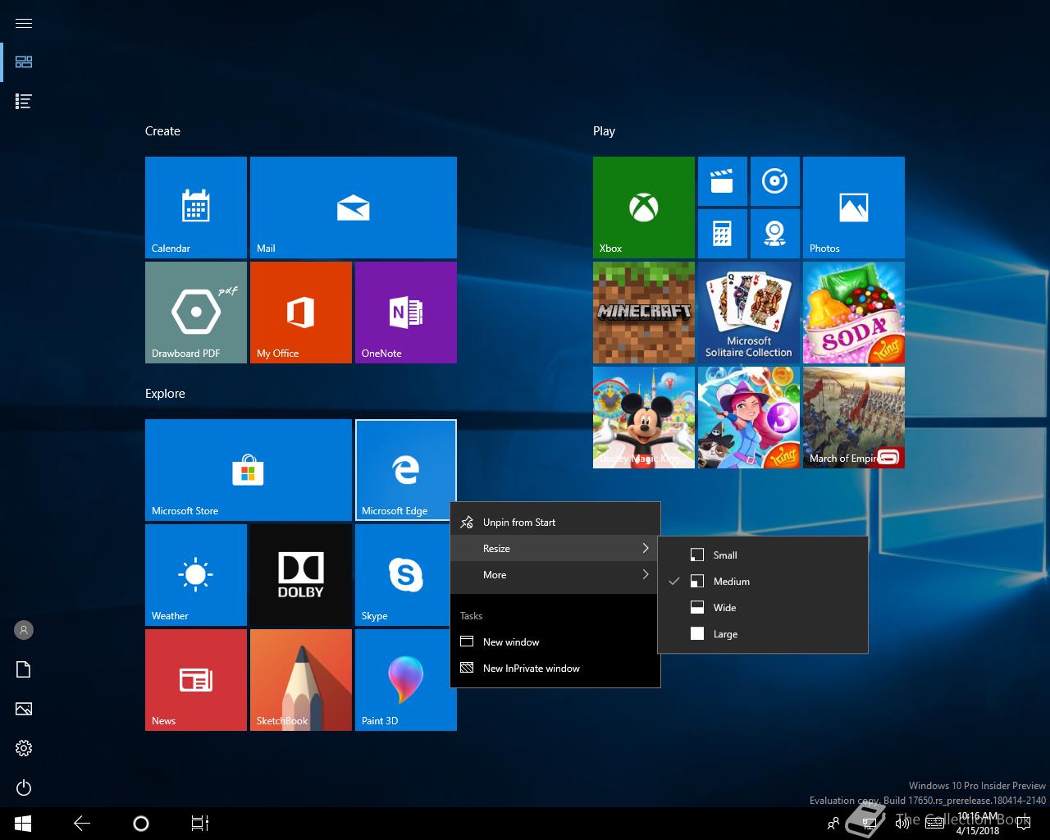Select Large tile size option
This screenshot has height=840, width=1050.
point(725,634)
